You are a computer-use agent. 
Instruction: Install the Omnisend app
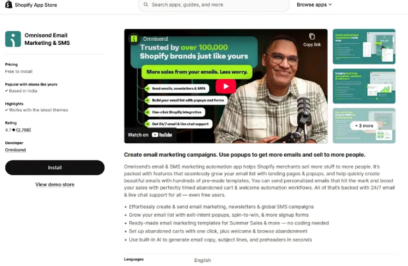[x=55, y=168]
